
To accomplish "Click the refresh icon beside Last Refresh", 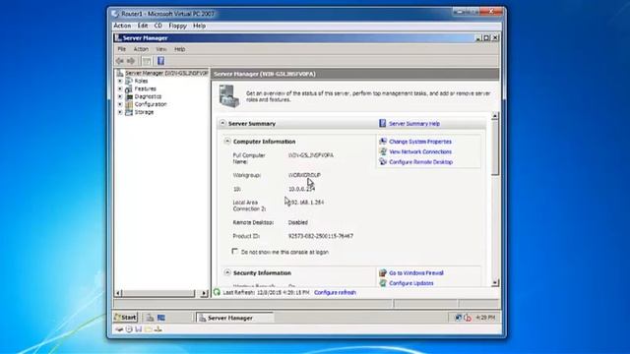I will tap(217, 292).
